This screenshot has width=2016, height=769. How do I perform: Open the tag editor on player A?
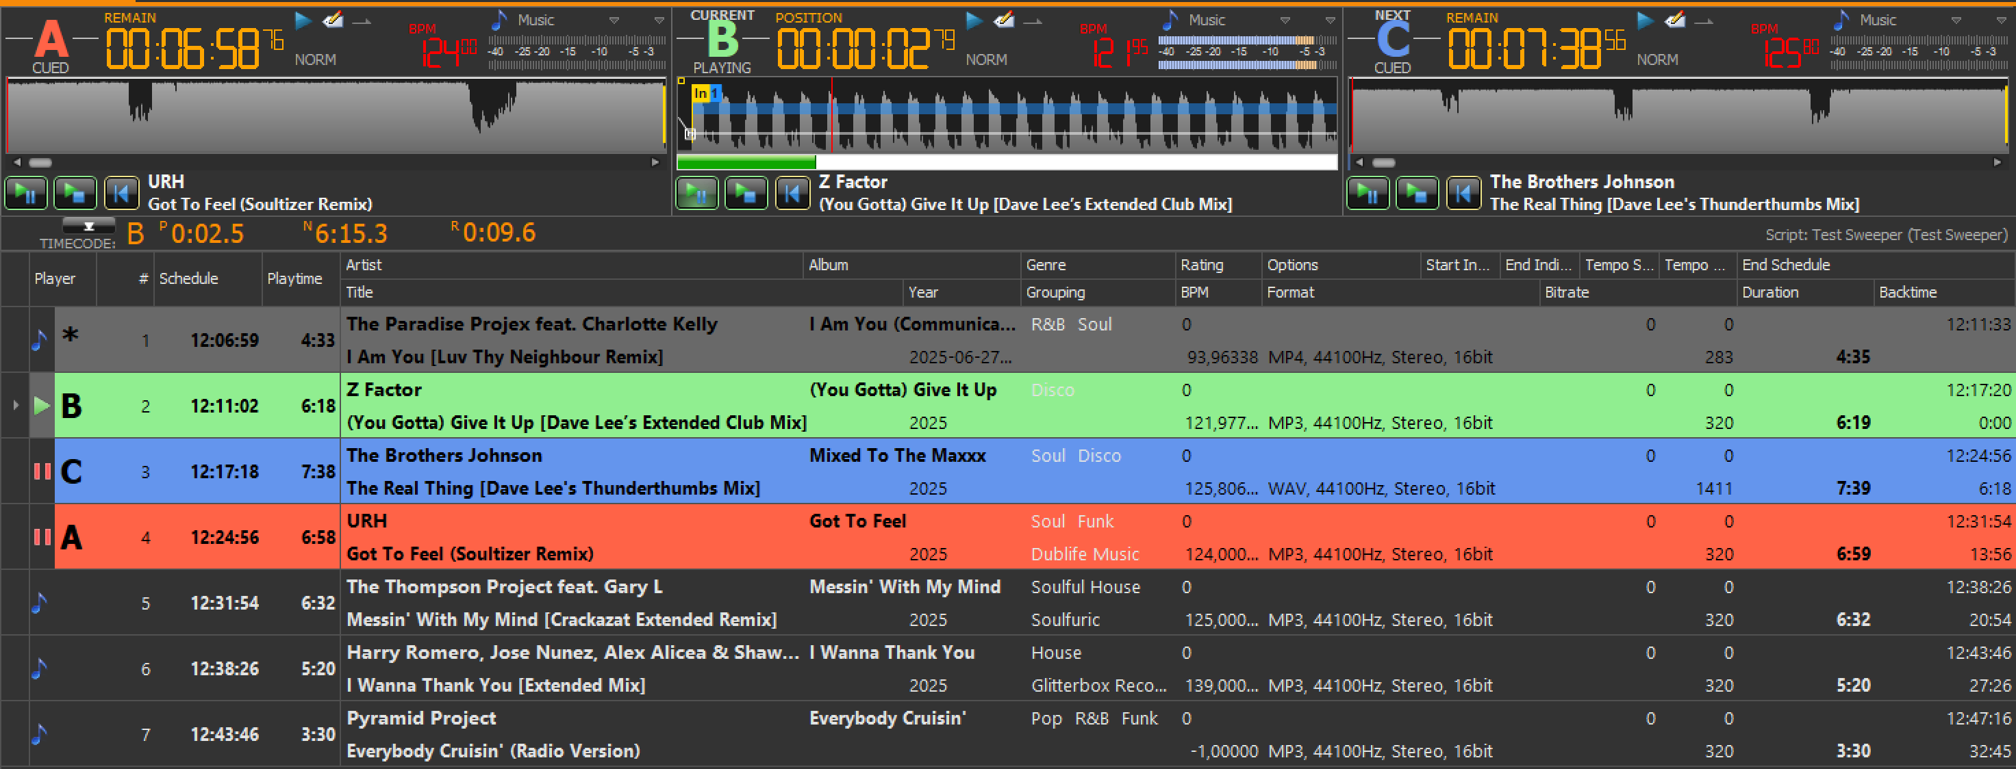click(x=333, y=21)
